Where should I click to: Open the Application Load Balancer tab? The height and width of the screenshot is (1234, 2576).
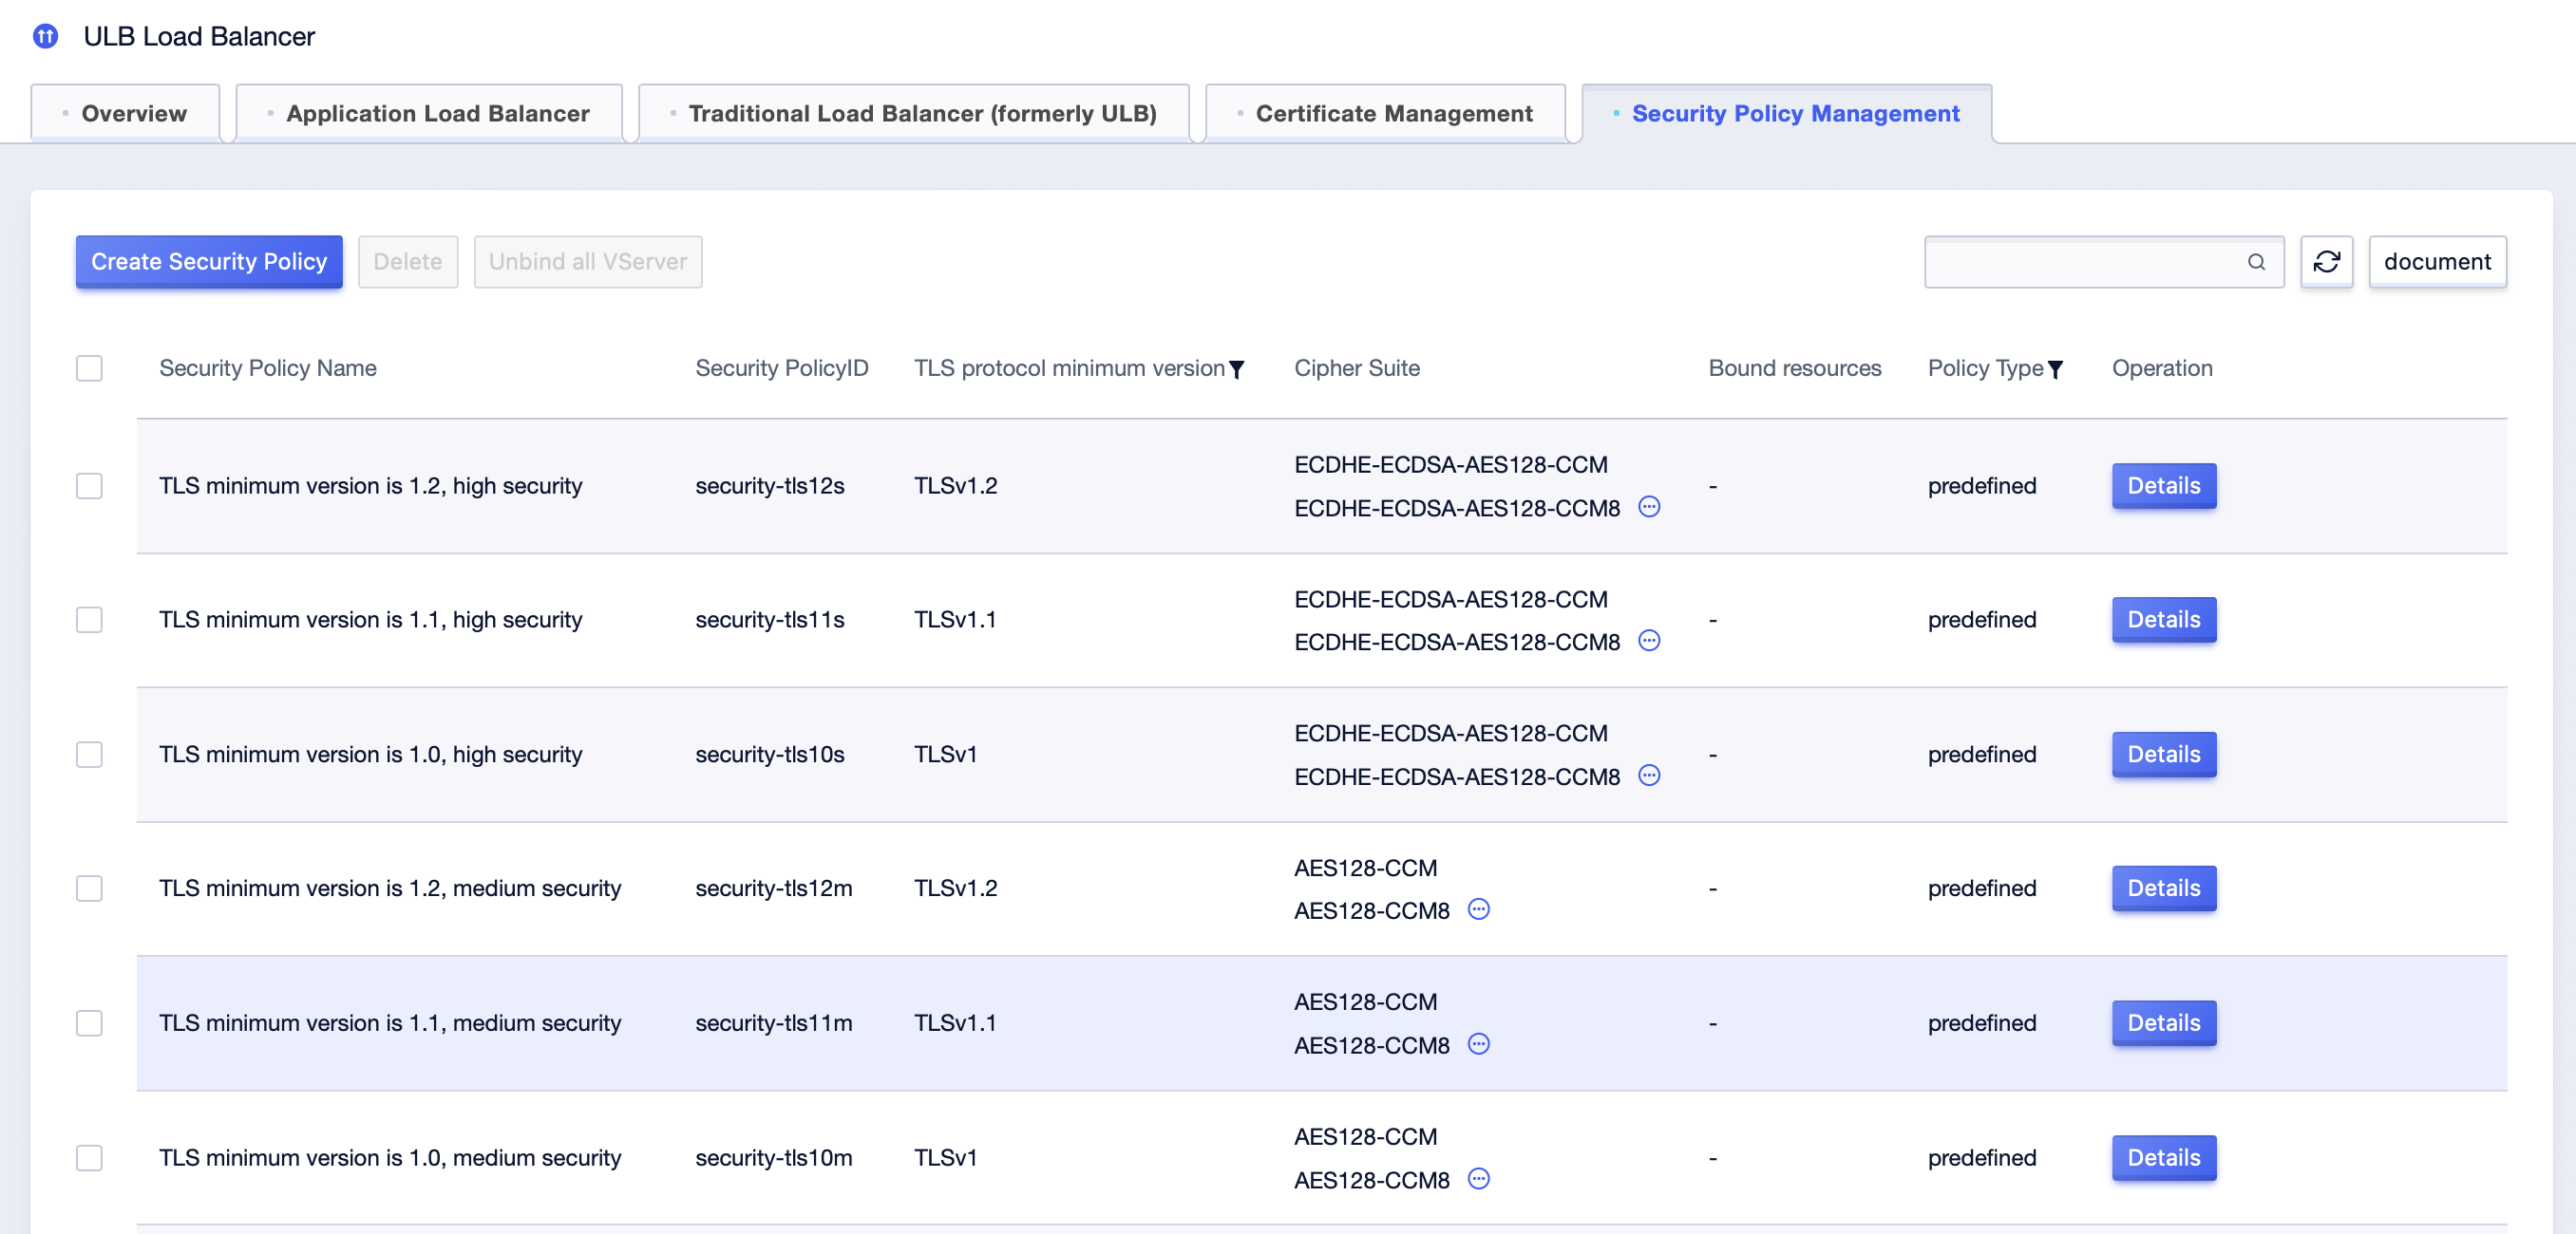click(x=429, y=114)
